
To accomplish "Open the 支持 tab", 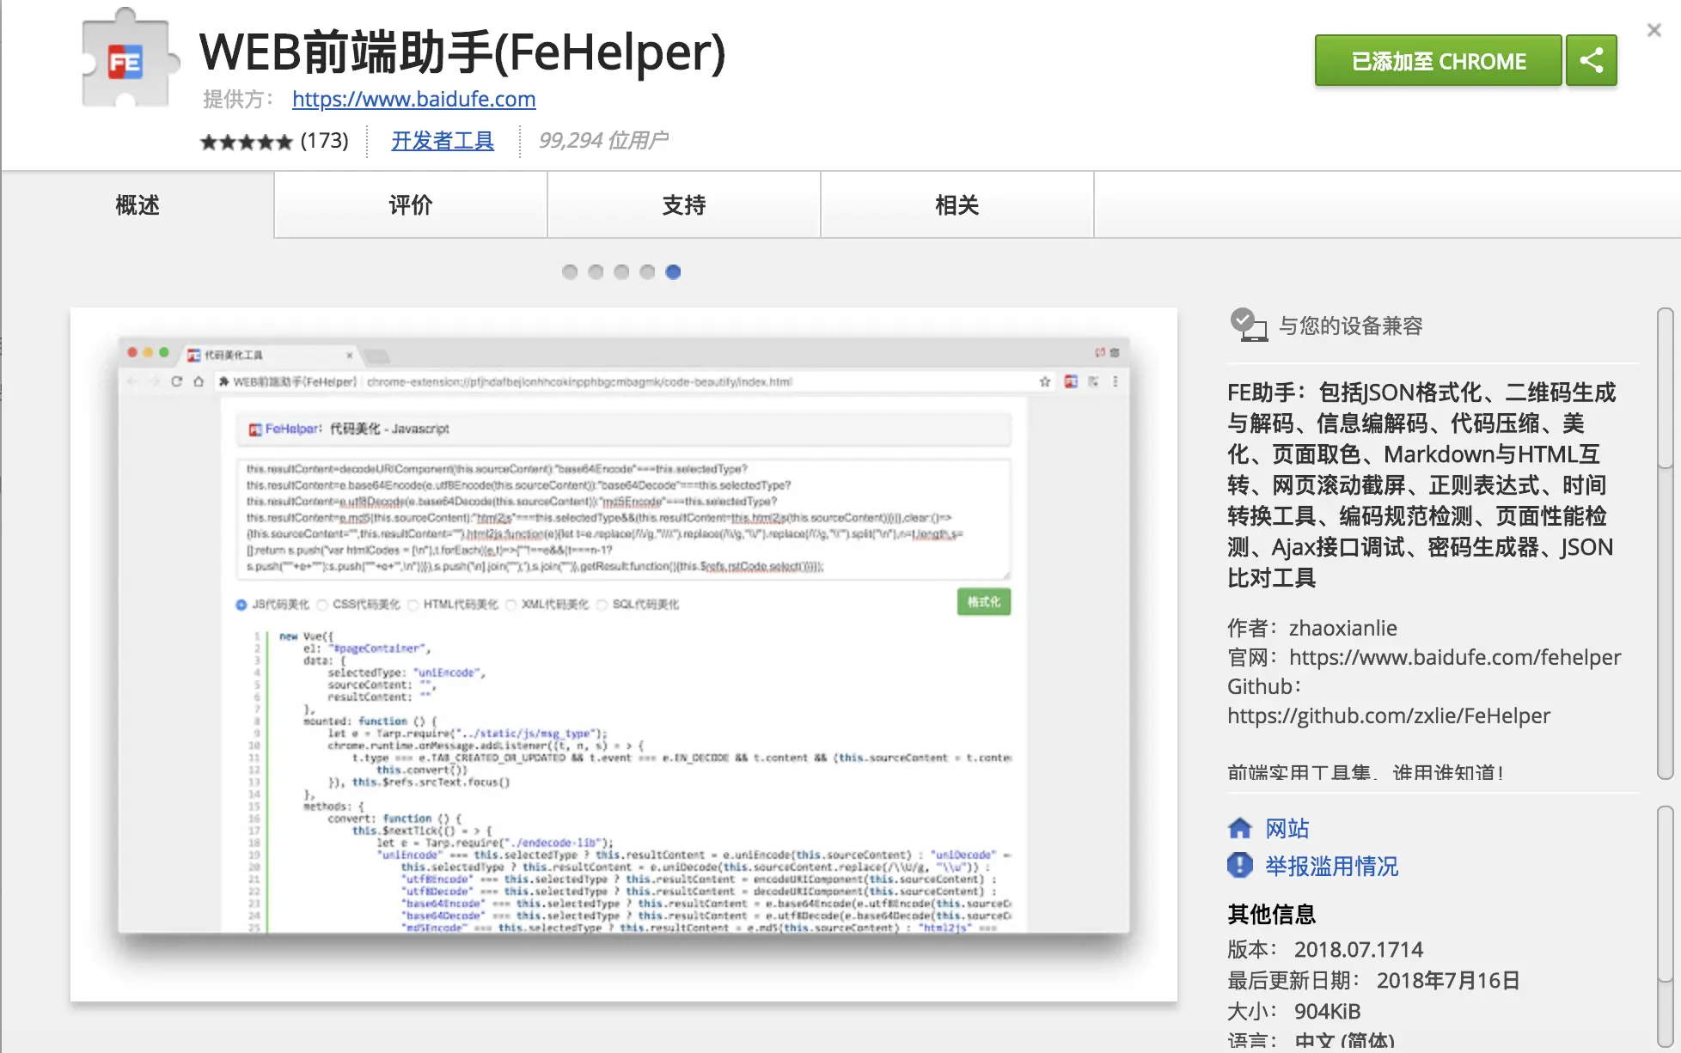I will (683, 205).
